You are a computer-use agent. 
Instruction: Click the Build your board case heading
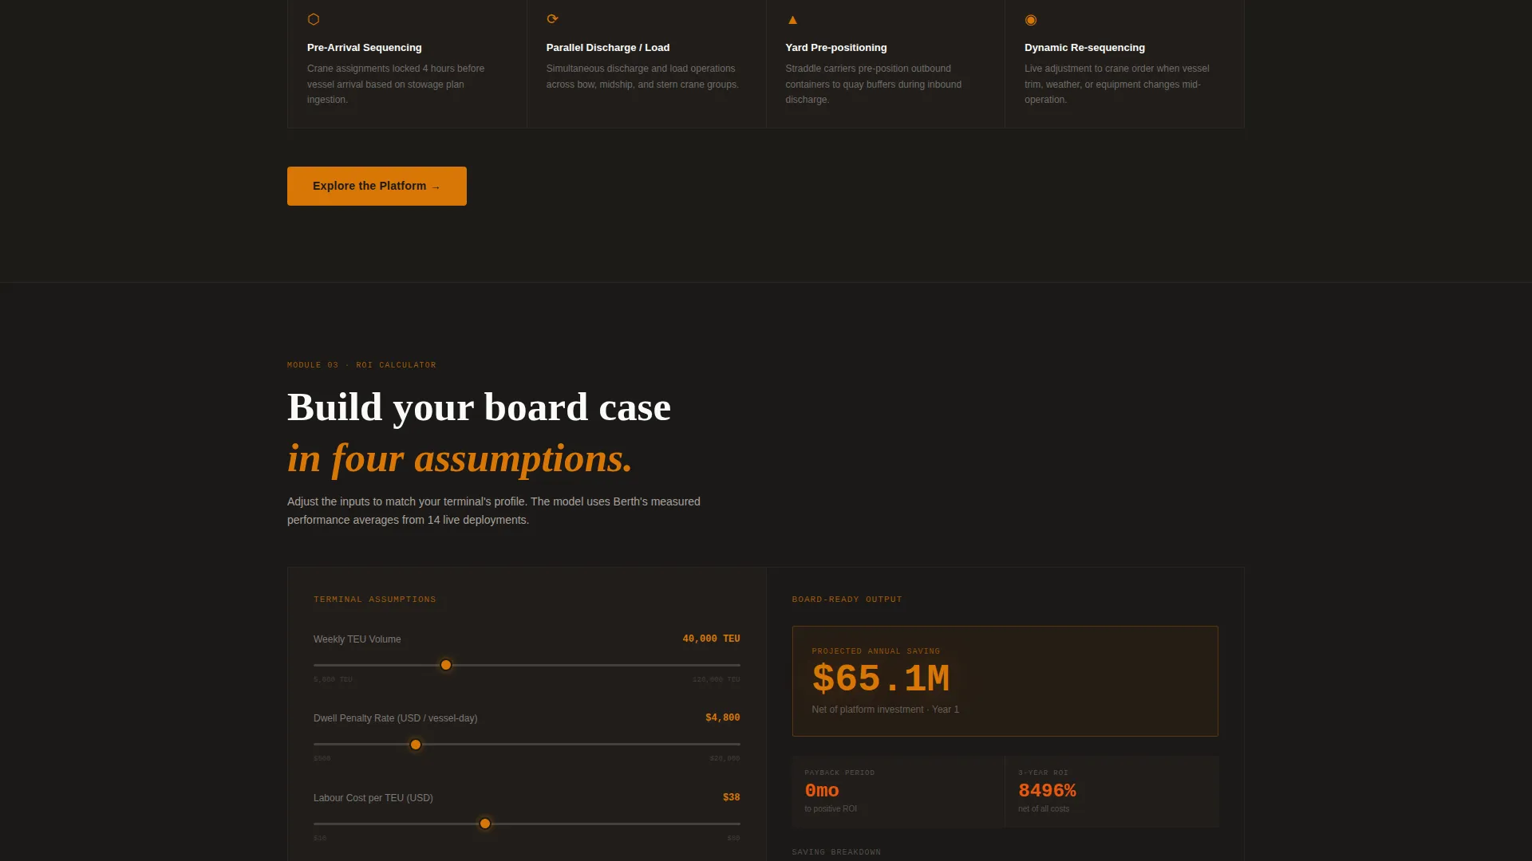(x=479, y=407)
